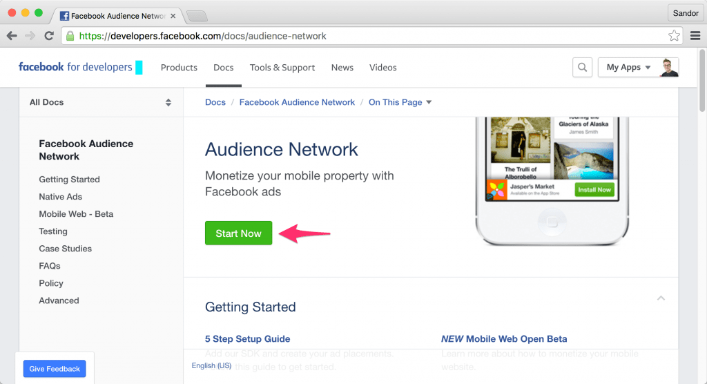The image size is (707, 384).
Task: Open the Products menu item
Action: pos(179,67)
